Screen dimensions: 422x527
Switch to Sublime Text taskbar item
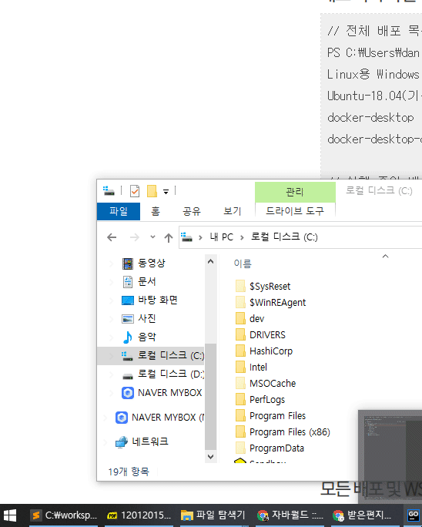tap(63, 515)
